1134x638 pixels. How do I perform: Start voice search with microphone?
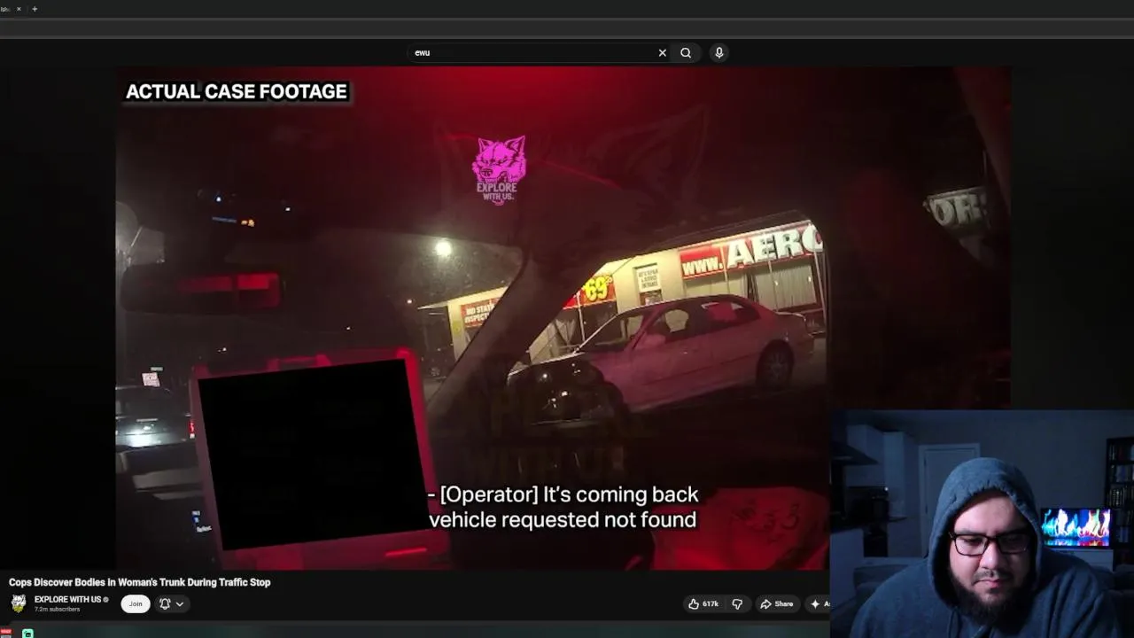pyautogui.click(x=719, y=52)
